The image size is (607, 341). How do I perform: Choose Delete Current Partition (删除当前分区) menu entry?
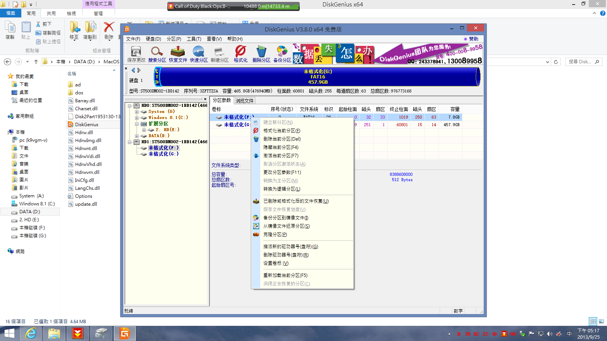click(302, 139)
